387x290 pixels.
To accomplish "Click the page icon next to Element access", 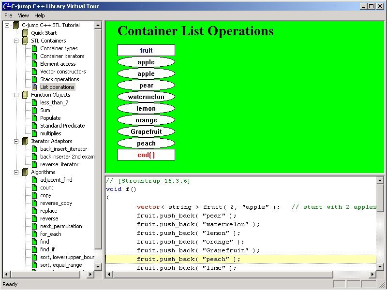I will pos(34,64).
